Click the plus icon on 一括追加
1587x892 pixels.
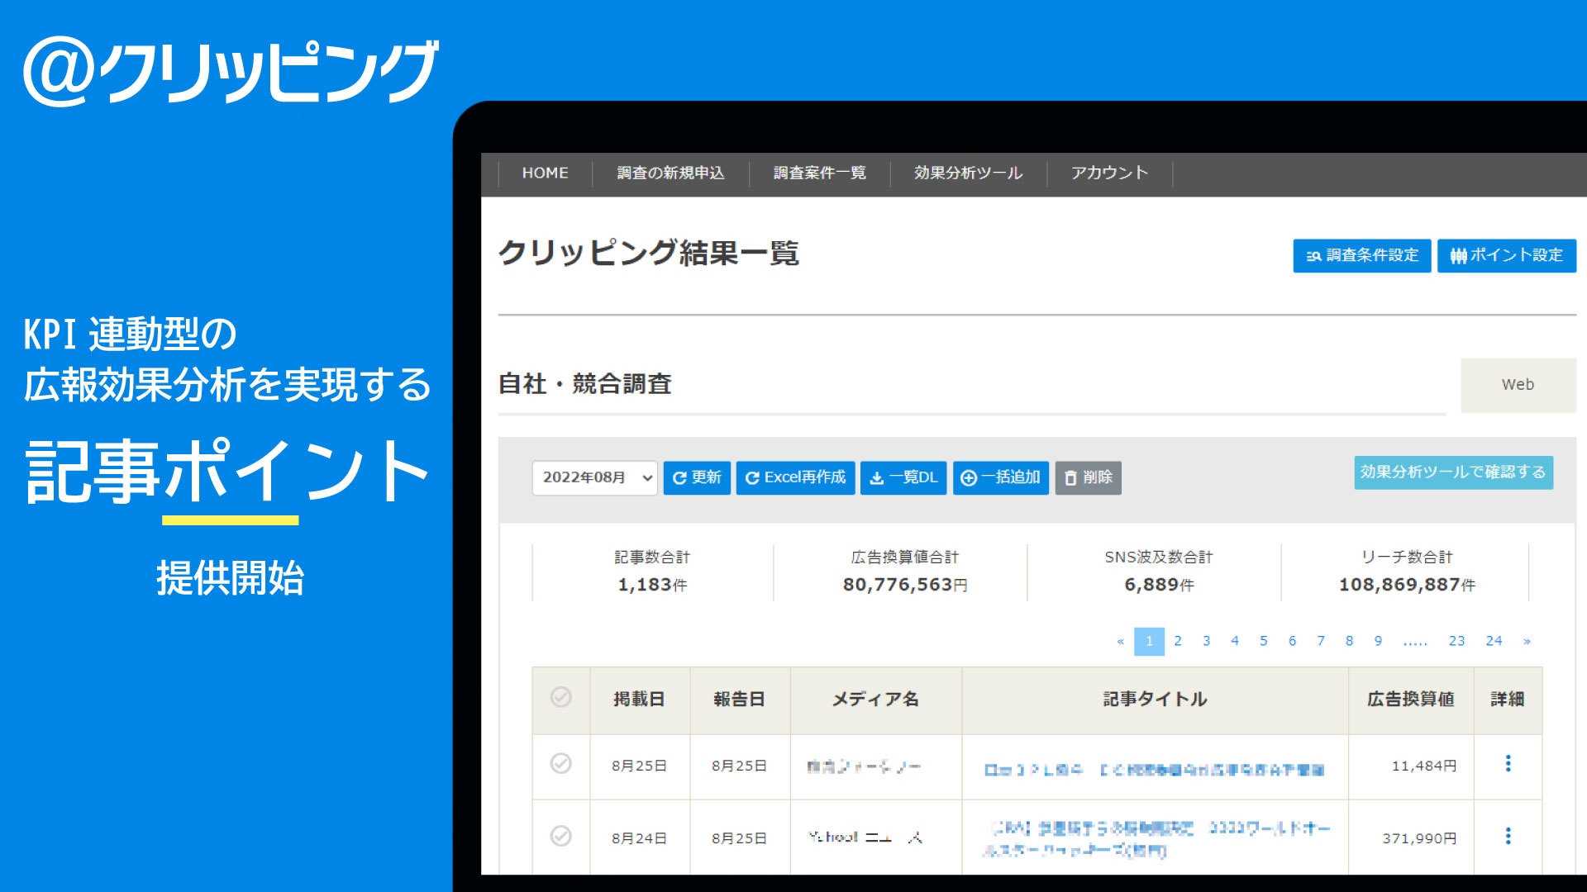[x=967, y=477]
